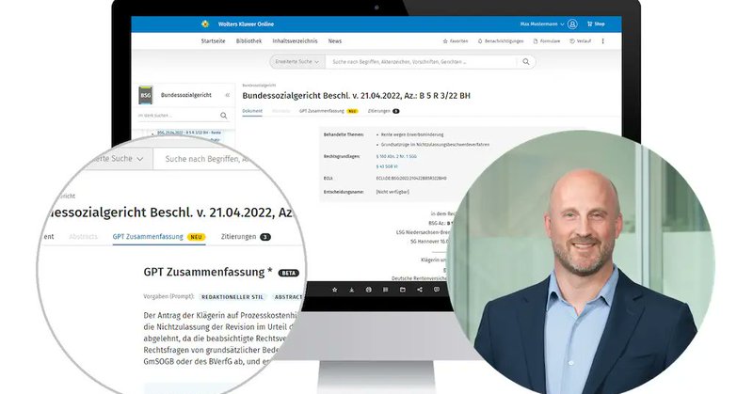Image resolution: width=753 pixels, height=394 pixels.
Task: Open the Shop cart link
Action: [x=596, y=24]
